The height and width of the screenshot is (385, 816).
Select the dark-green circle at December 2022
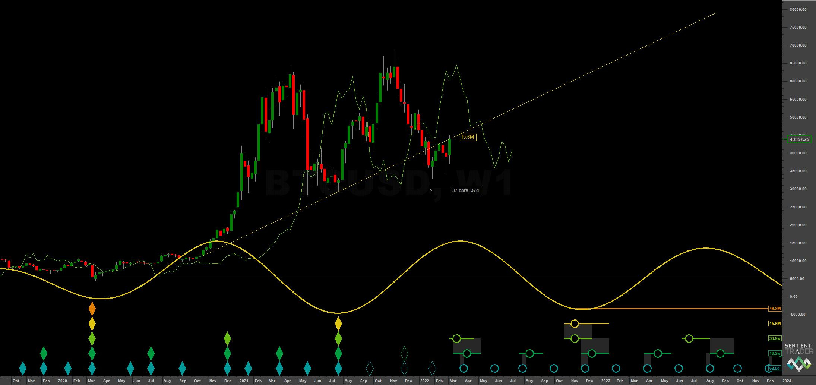[592, 353]
